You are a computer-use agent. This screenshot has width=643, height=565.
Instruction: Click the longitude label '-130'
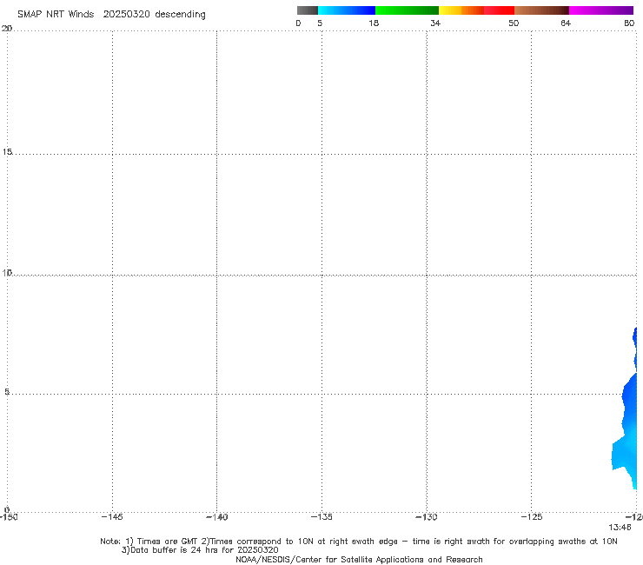click(x=427, y=517)
